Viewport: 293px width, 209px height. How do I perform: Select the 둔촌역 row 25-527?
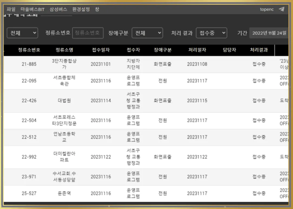64,193
